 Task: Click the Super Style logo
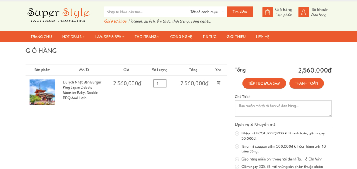(58, 15)
